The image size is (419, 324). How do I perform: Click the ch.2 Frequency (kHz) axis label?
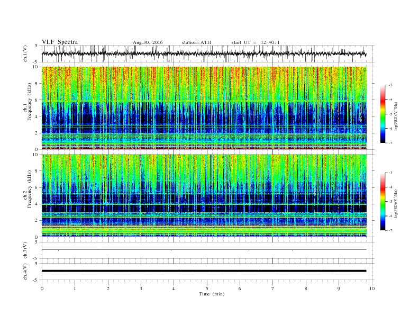[28, 190]
